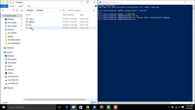Select This PC in navigation pane
This screenshot has width=195, height=110.
pyautogui.click(x=9, y=52)
